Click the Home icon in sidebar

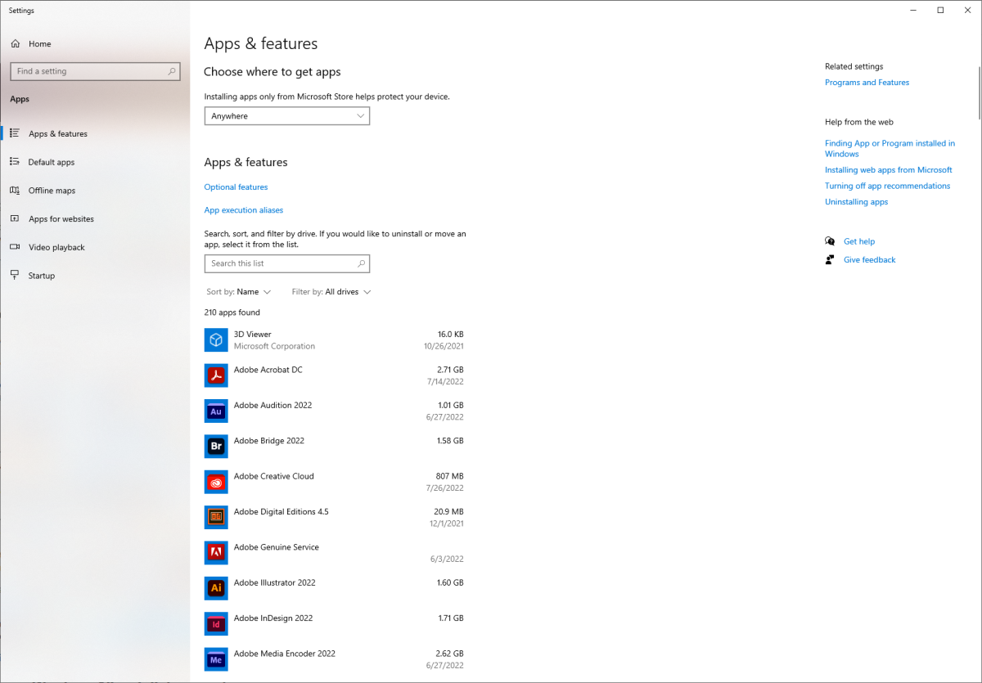click(x=15, y=44)
